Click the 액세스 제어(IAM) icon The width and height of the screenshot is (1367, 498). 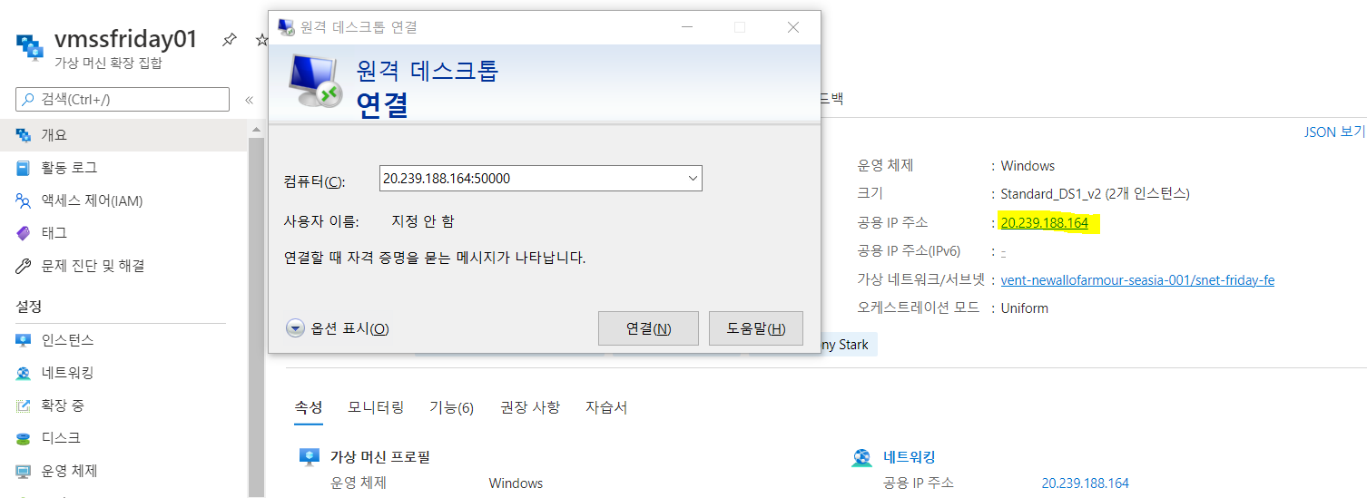coord(25,200)
